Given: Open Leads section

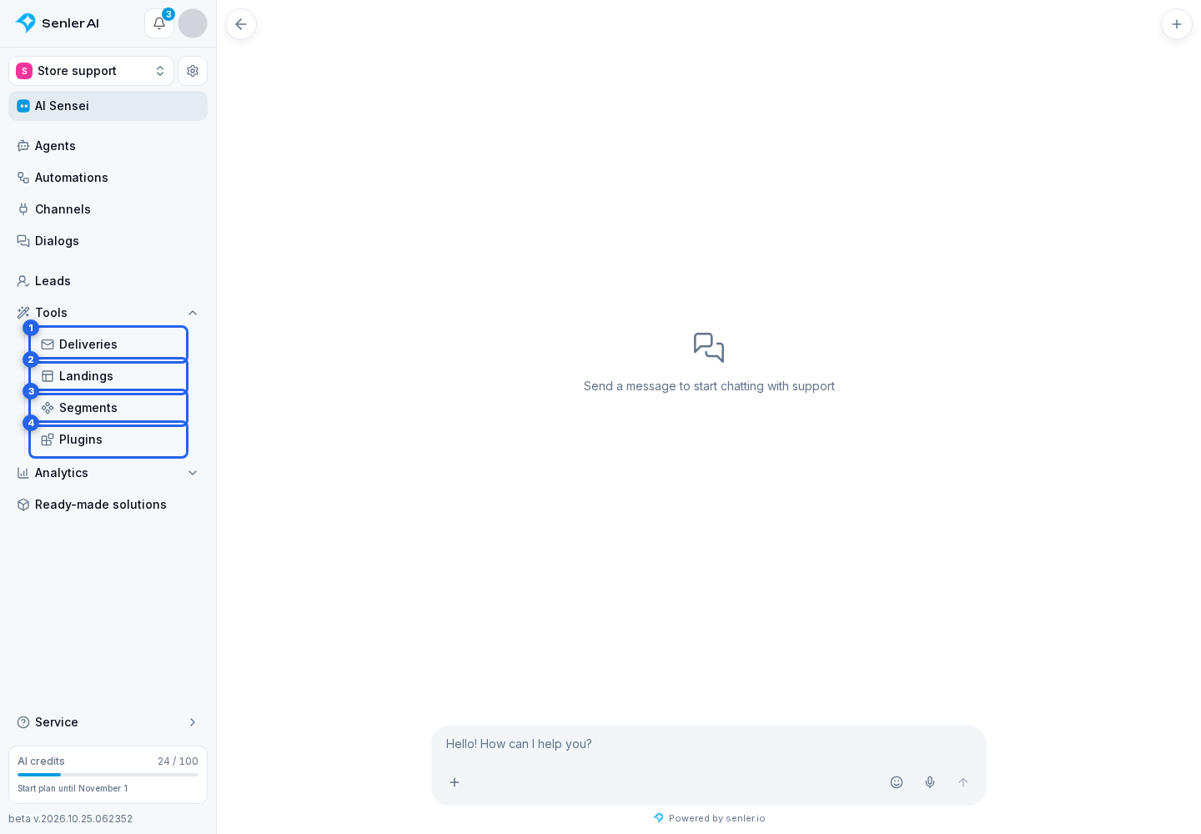Looking at the screenshot, I should coord(108,281).
